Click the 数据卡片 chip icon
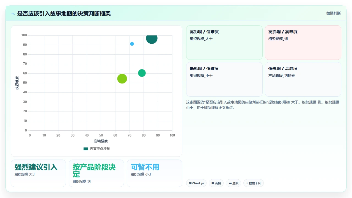This screenshot has width=352, height=198. pos(247,183)
